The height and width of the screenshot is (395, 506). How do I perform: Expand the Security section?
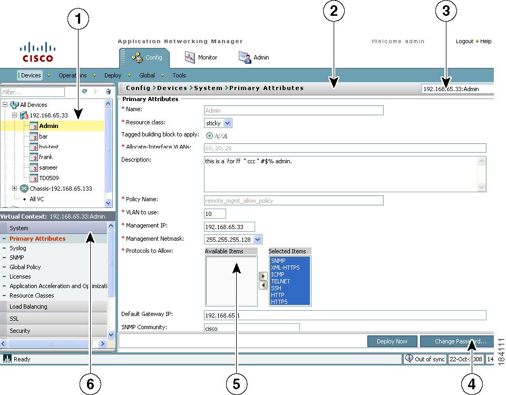click(54, 331)
